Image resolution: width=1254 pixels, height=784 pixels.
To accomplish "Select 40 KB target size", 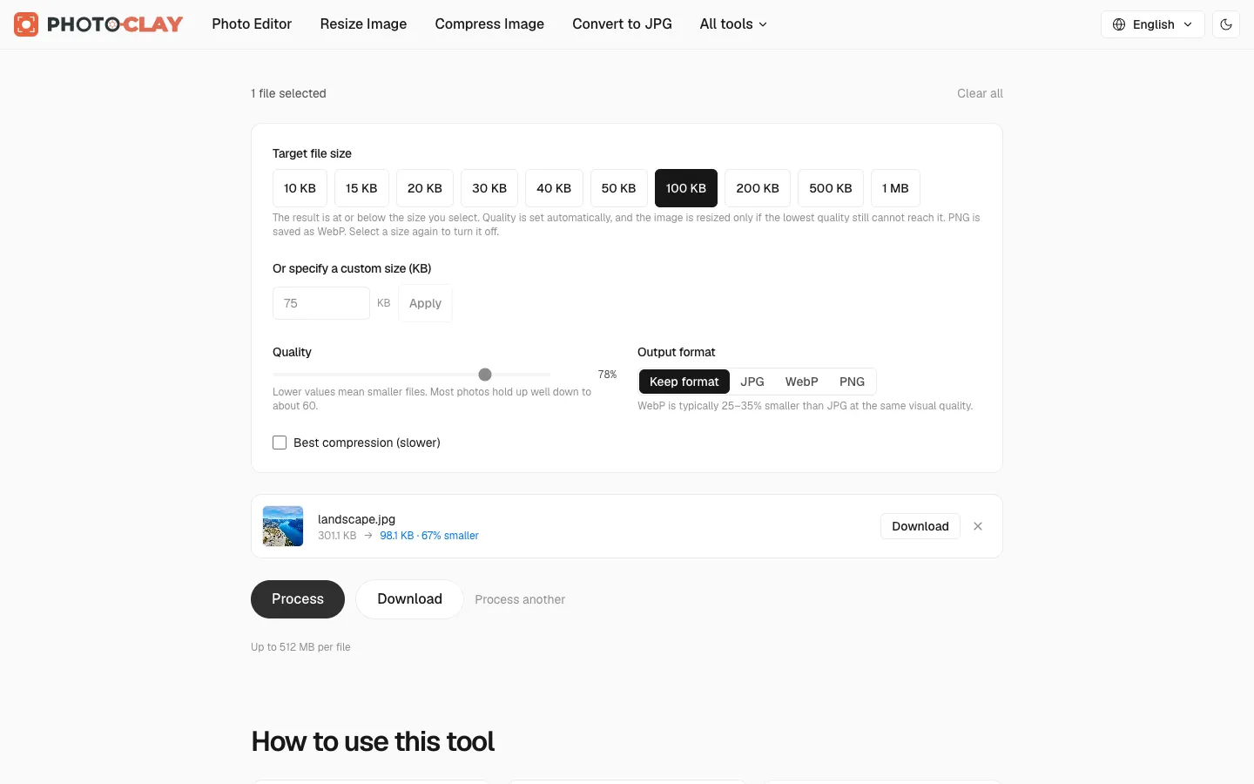I will pos(554,188).
